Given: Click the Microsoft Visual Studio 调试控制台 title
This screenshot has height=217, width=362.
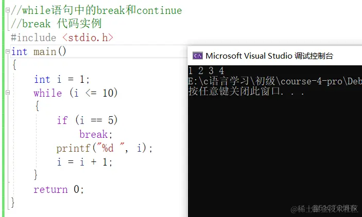Looking at the screenshot, I should pyautogui.click(x=269, y=56).
